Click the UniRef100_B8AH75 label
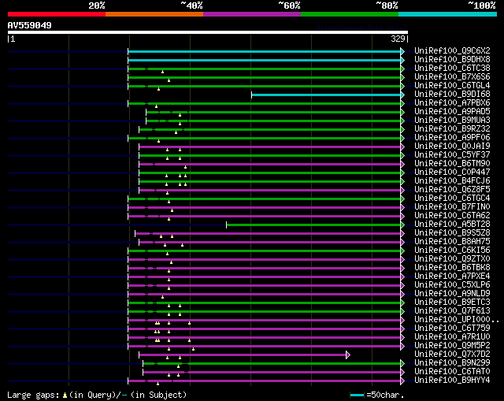504x401 pixels. [x=452, y=242]
